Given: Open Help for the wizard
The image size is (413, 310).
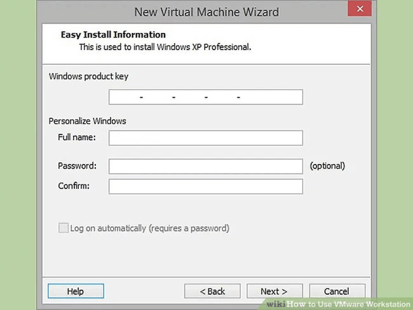Looking at the screenshot, I should (x=76, y=291).
